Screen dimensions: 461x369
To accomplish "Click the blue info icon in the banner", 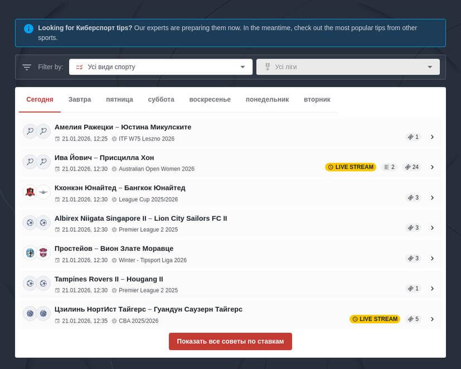I will [28, 28].
